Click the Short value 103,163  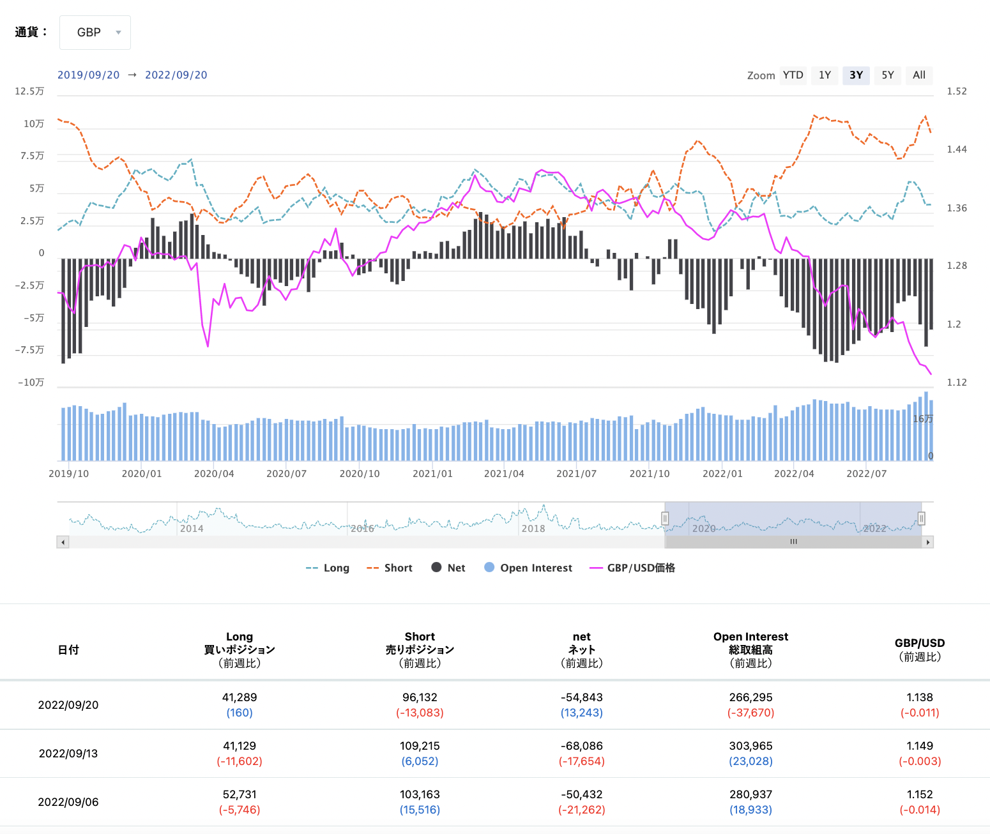[x=420, y=794]
